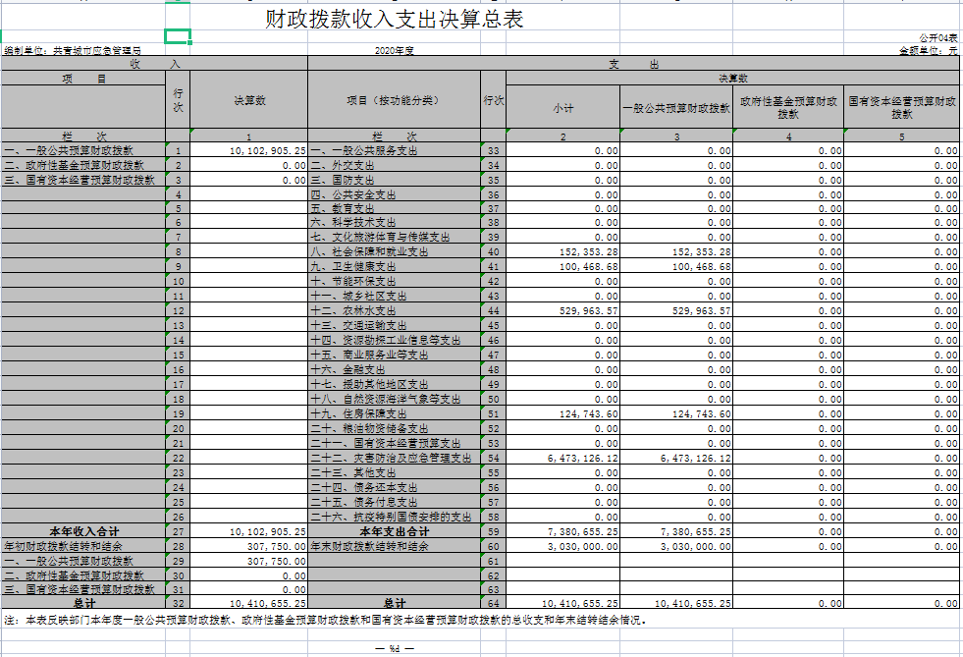This screenshot has height=657, width=963.
Task: Click the footnote starting with 注：本表反映
Action: 324,621
